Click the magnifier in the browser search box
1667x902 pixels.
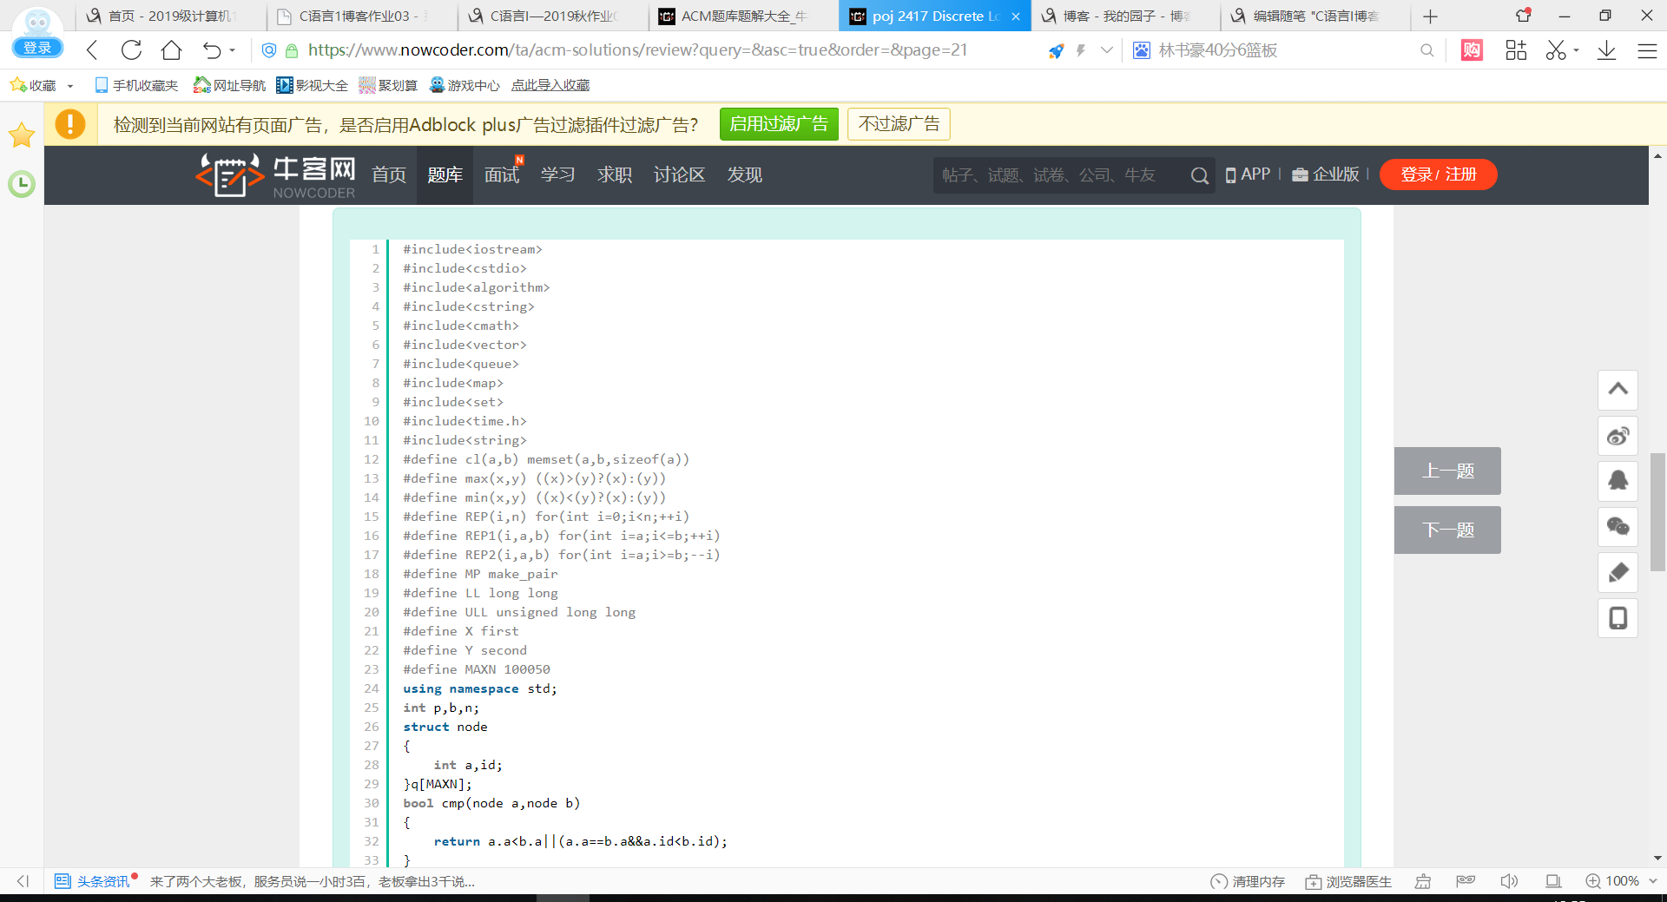pos(1427,50)
